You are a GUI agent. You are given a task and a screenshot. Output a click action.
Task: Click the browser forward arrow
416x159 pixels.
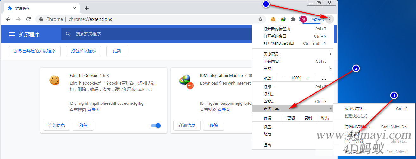coord(18,19)
